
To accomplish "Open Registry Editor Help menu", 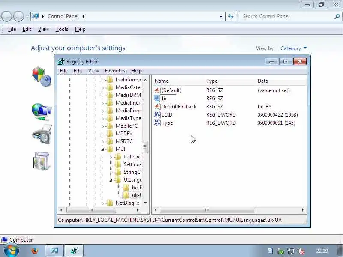I will pyautogui.click(x=136, y=71).
